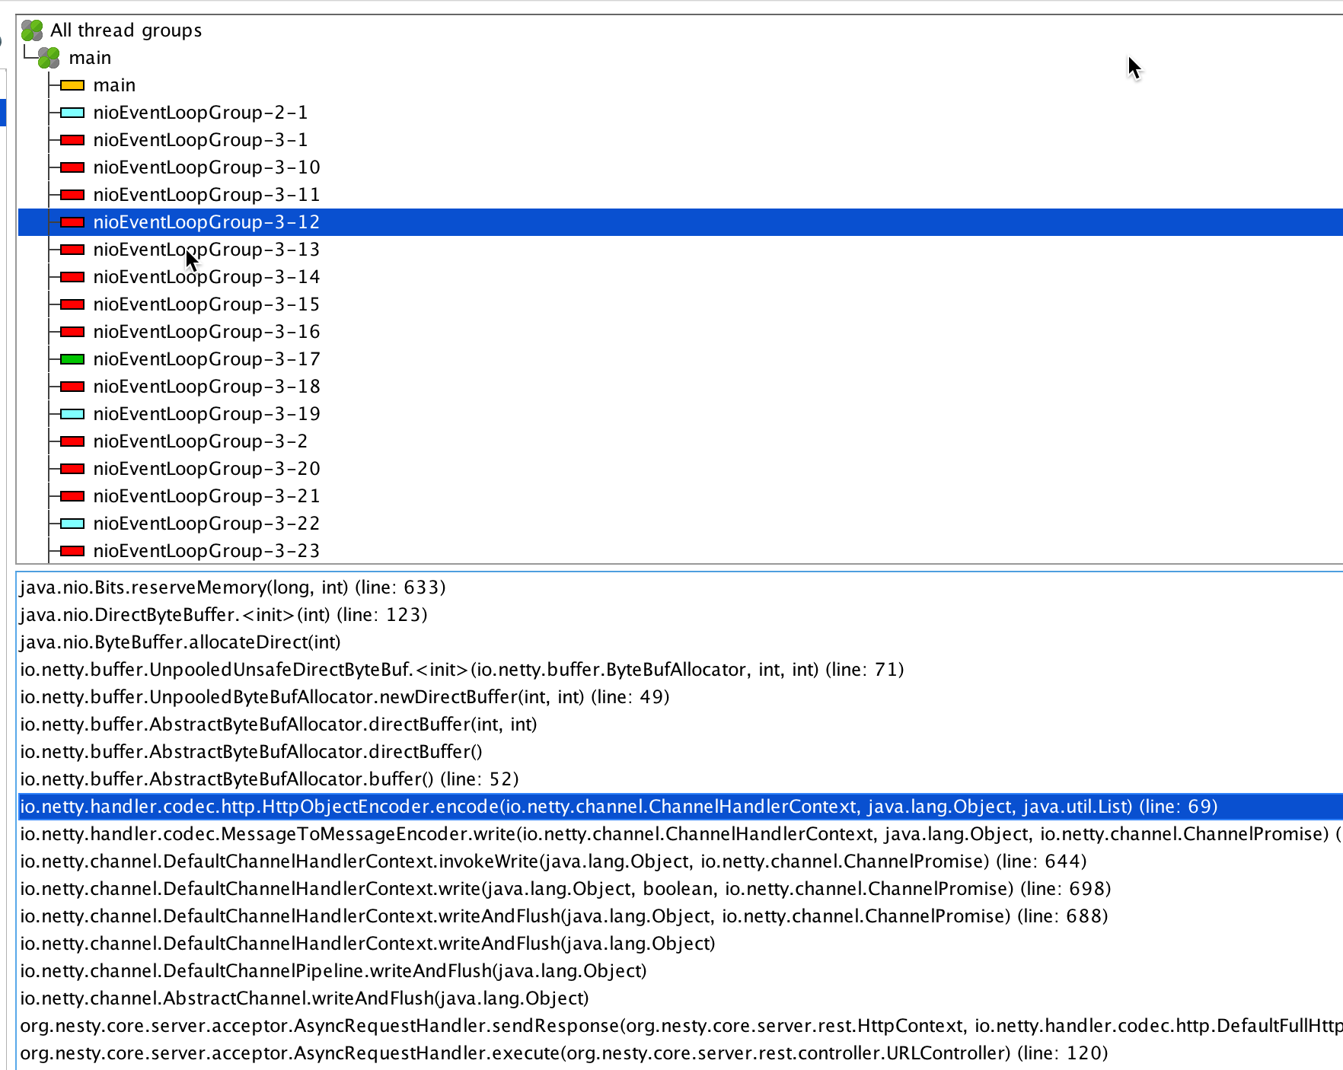Click the red status icon of nioEventLoopGroup-3-16
The width and height of the screenshot is (1343, 1070).
click(72, 332)
